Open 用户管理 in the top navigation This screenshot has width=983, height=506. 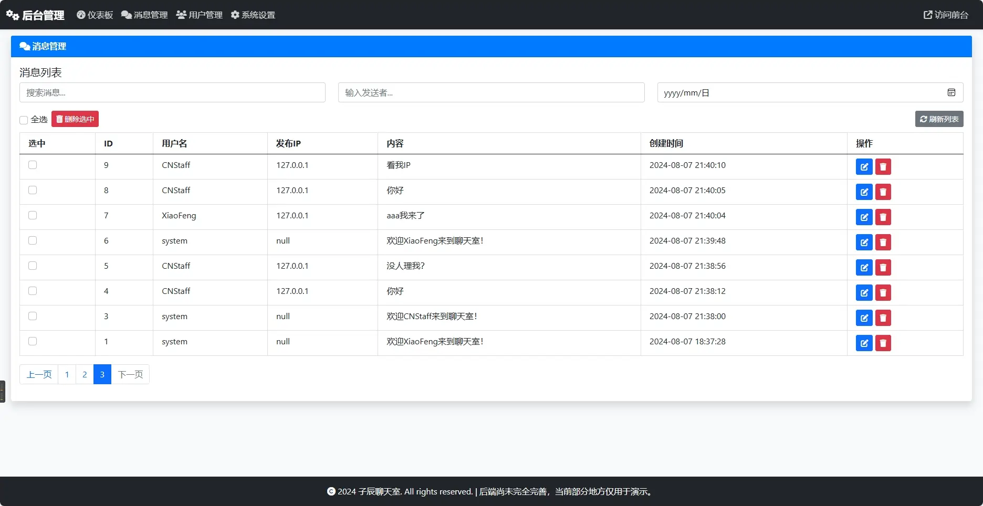tap(200, 15)
